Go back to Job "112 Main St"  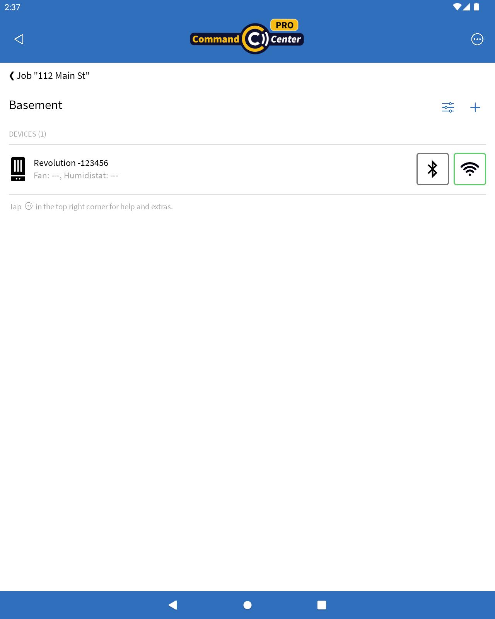(49, 75)
